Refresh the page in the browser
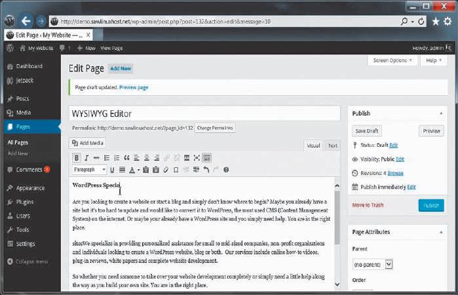This screenshot has width=458, height=295. [x=421, y=22]
